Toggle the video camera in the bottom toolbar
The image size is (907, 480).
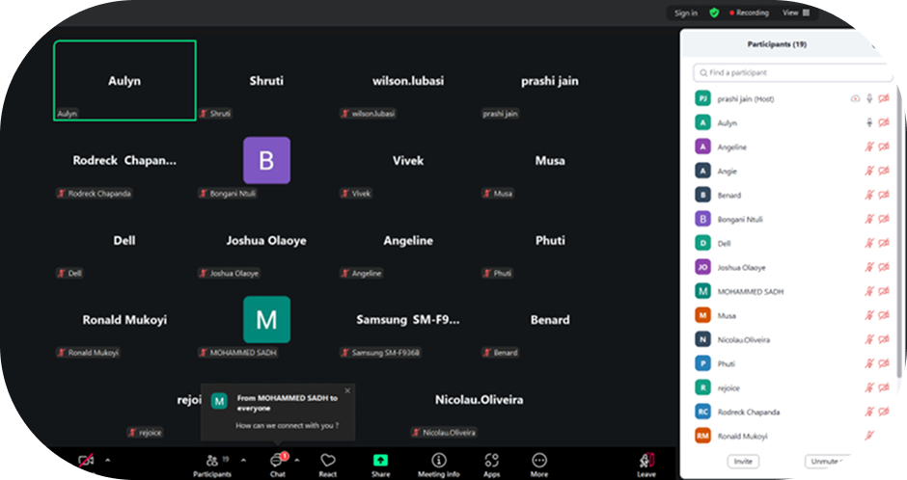coord(86,461)
